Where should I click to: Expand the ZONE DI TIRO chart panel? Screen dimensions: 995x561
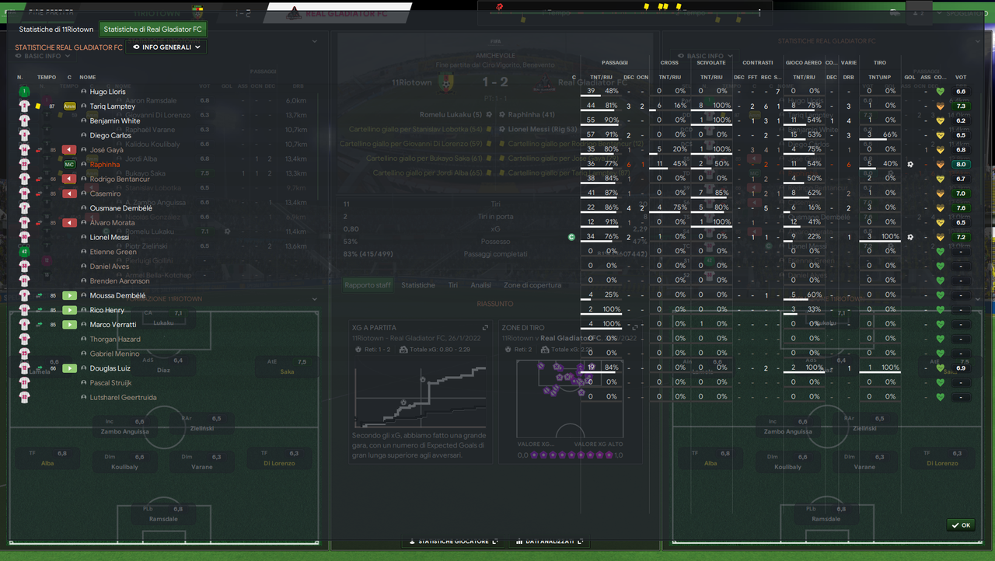(634, 328)
